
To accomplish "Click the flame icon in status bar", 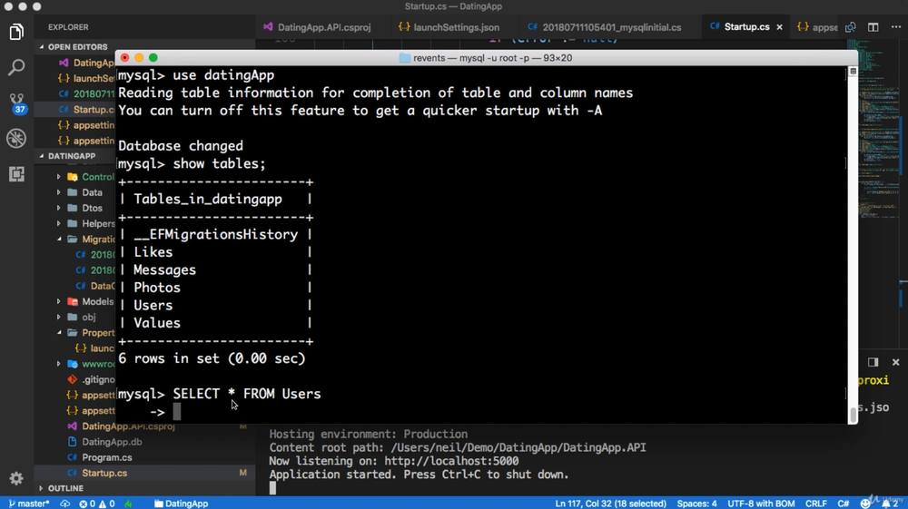I will pyautogui.click(x=129, y=504).
